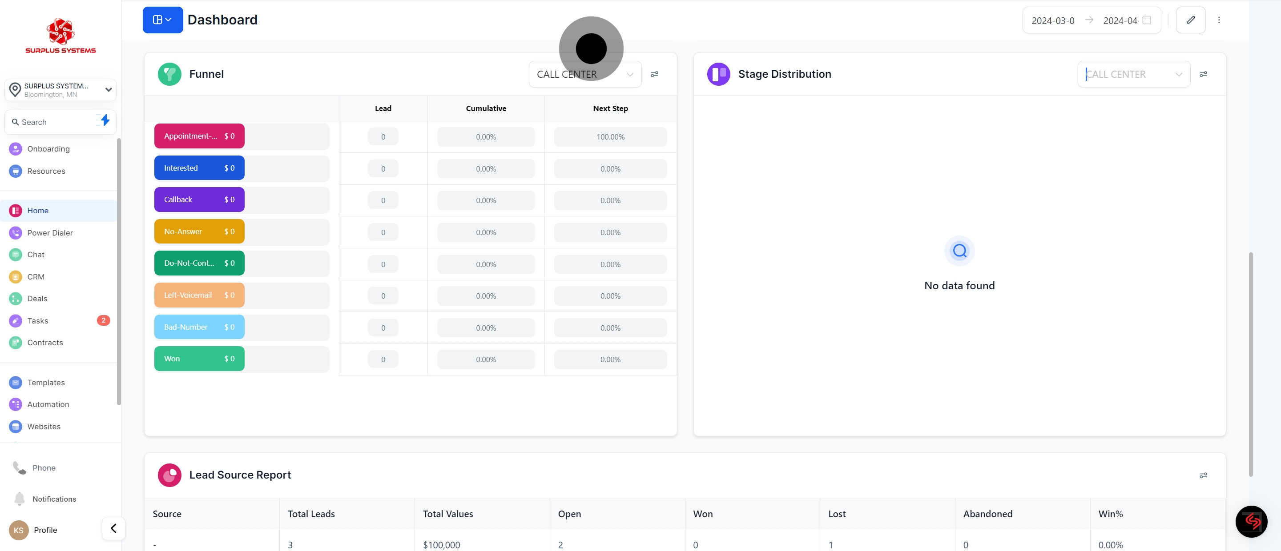
Task: Open Lead Source Report filter settings icon
Action: pyautogui.click(x=1204, y=475)
